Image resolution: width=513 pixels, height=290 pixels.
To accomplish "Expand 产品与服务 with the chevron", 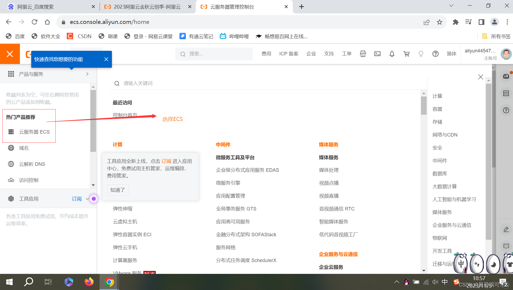I will click(87, 74).
